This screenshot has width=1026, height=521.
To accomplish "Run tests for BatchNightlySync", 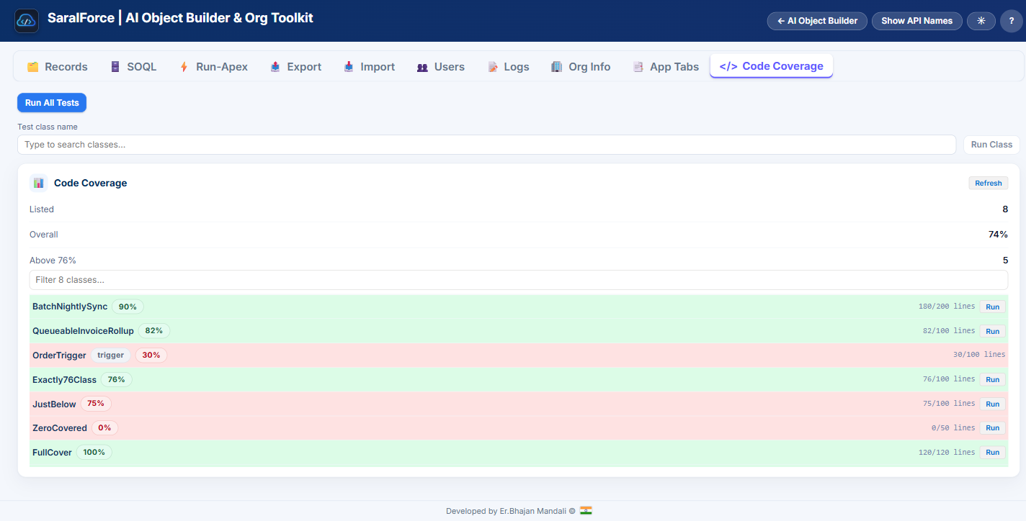I will [x=992, y=307].
